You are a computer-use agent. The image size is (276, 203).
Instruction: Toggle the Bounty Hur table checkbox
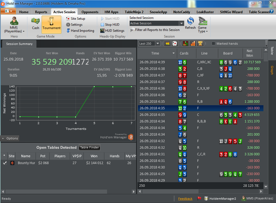pos(5,163)
